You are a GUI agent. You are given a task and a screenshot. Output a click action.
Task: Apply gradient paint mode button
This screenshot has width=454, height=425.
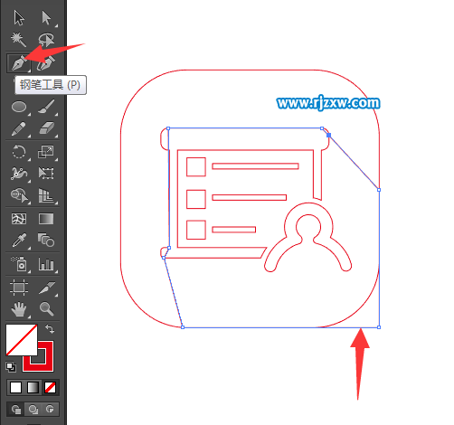33,387
